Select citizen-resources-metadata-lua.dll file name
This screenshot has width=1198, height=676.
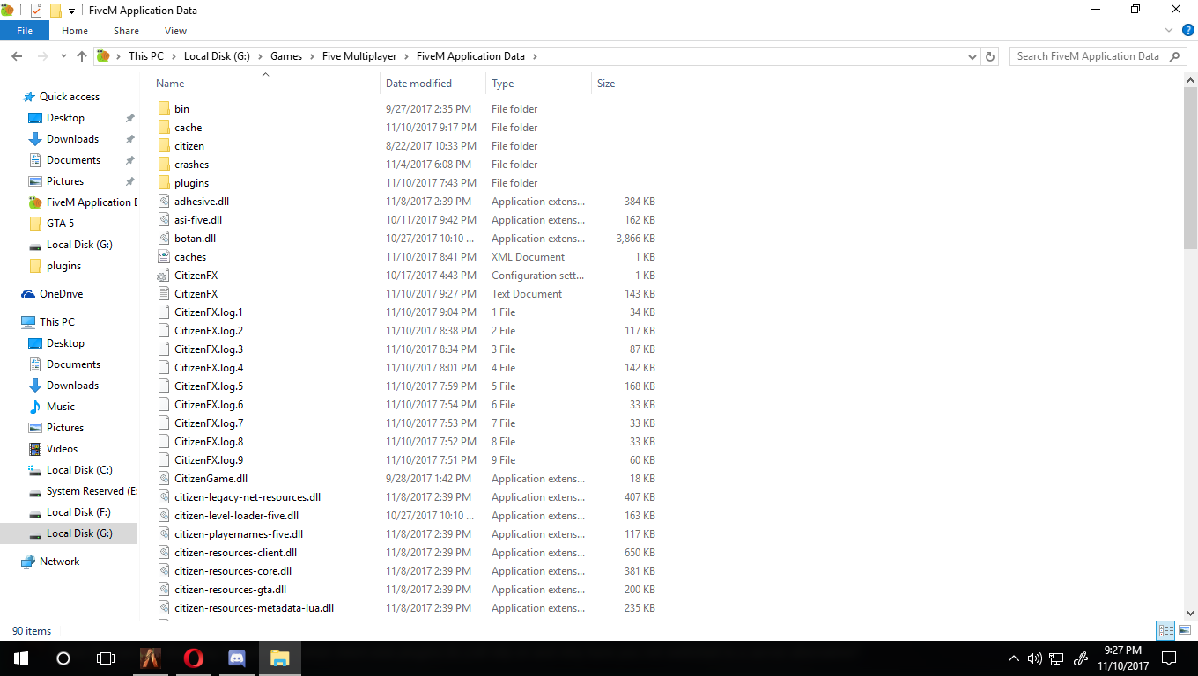tap(254, 608)
